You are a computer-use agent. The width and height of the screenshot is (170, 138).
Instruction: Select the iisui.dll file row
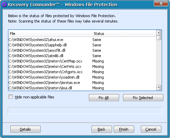tap(82, 88)
